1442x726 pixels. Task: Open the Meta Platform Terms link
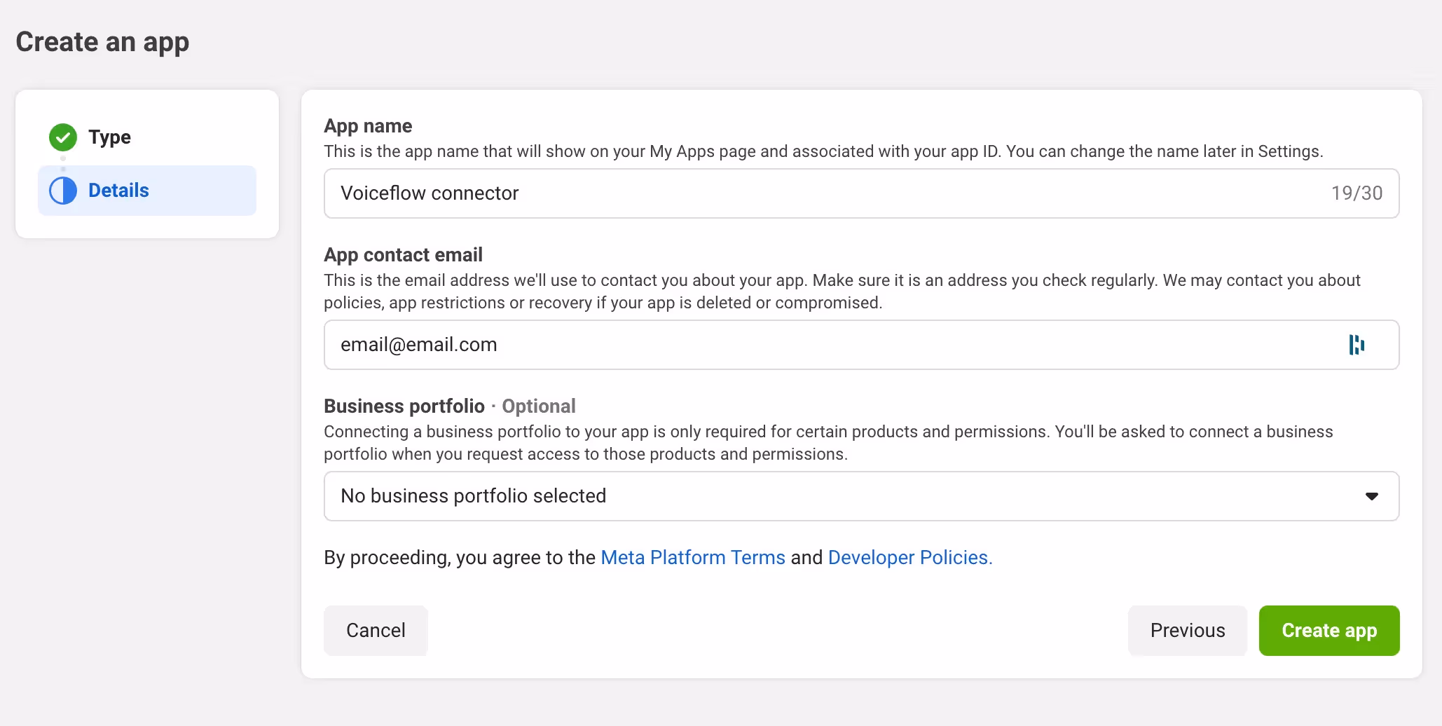click(x=693, y=558)
